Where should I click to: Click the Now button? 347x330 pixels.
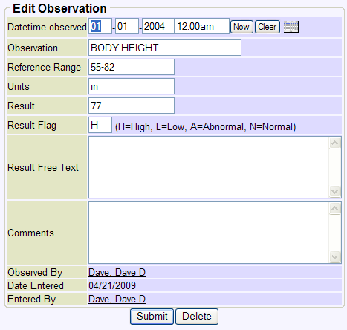pyautogui.click(x=241, y=27)
